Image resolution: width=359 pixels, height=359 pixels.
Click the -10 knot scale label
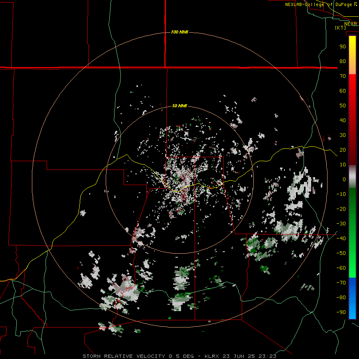click(x=341, y=194)
